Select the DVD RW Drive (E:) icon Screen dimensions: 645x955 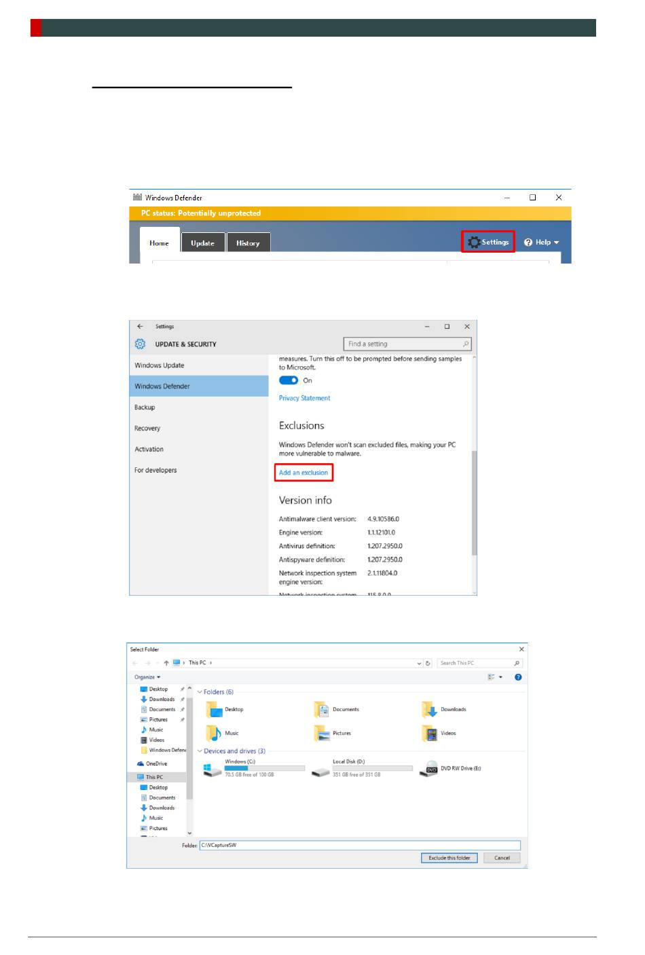(x=429, y=769)
